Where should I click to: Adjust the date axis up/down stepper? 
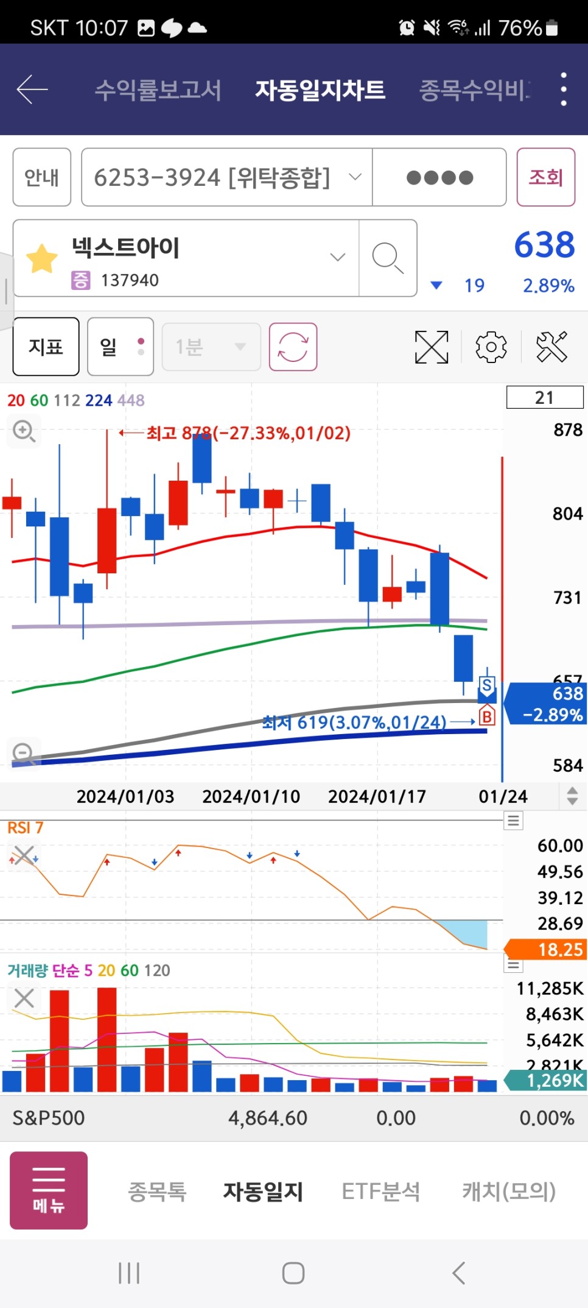[572, 796]
